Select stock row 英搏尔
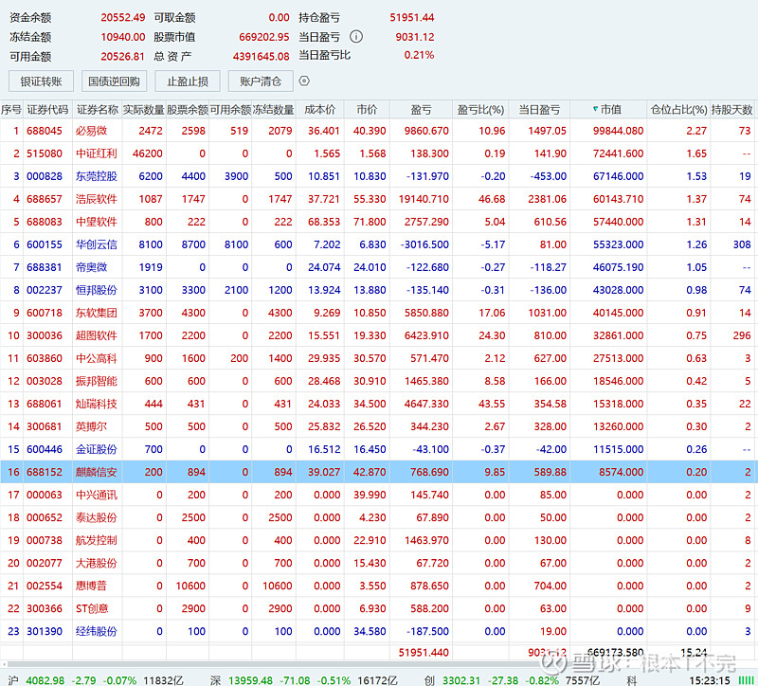Viewport: 758px width, 686px height. coord(377,426)
